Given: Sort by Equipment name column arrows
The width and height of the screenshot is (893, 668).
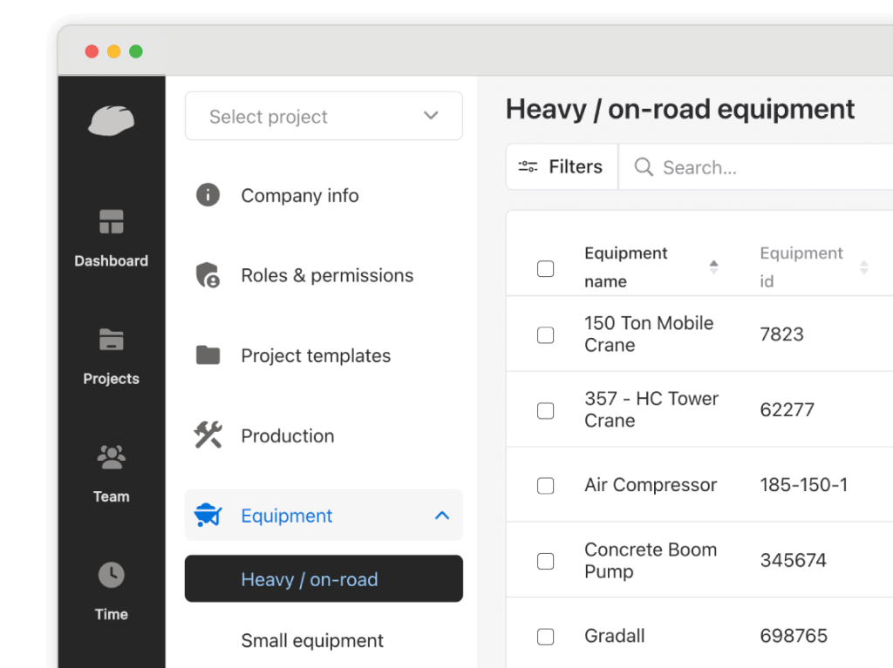Looking at the screenshot, I should click(713, 267).
